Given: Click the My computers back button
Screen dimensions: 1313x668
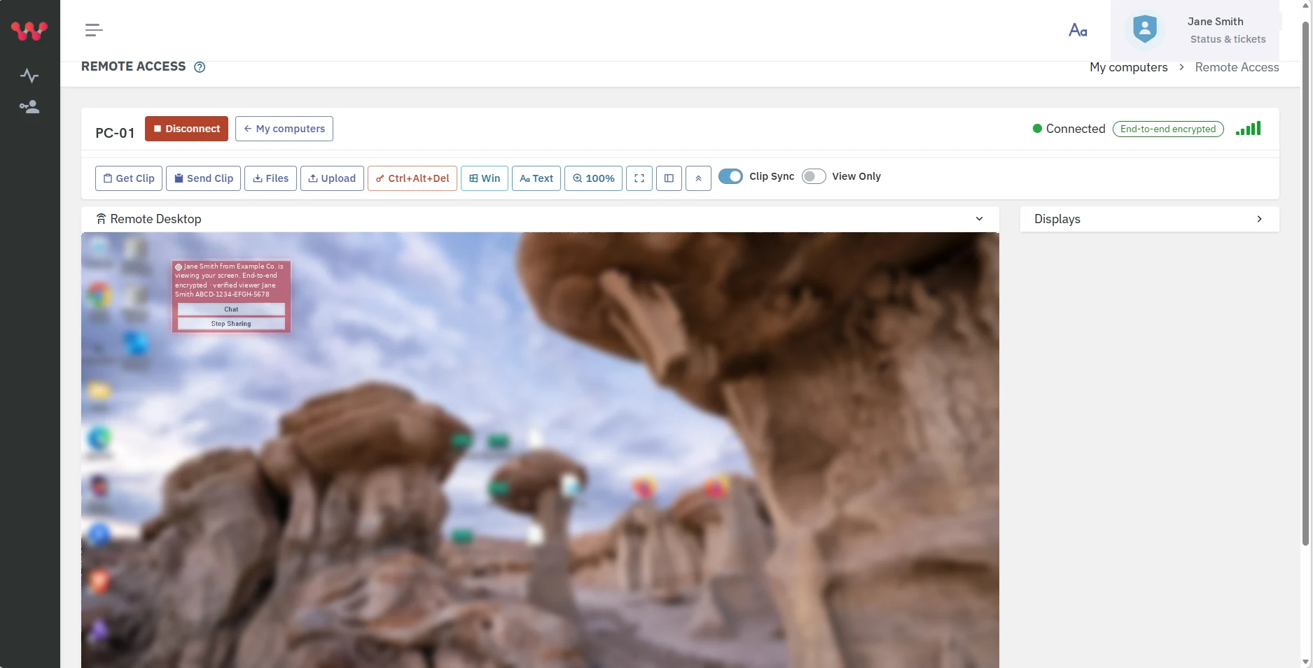Looking at the screenshot, I should [284, 129].
